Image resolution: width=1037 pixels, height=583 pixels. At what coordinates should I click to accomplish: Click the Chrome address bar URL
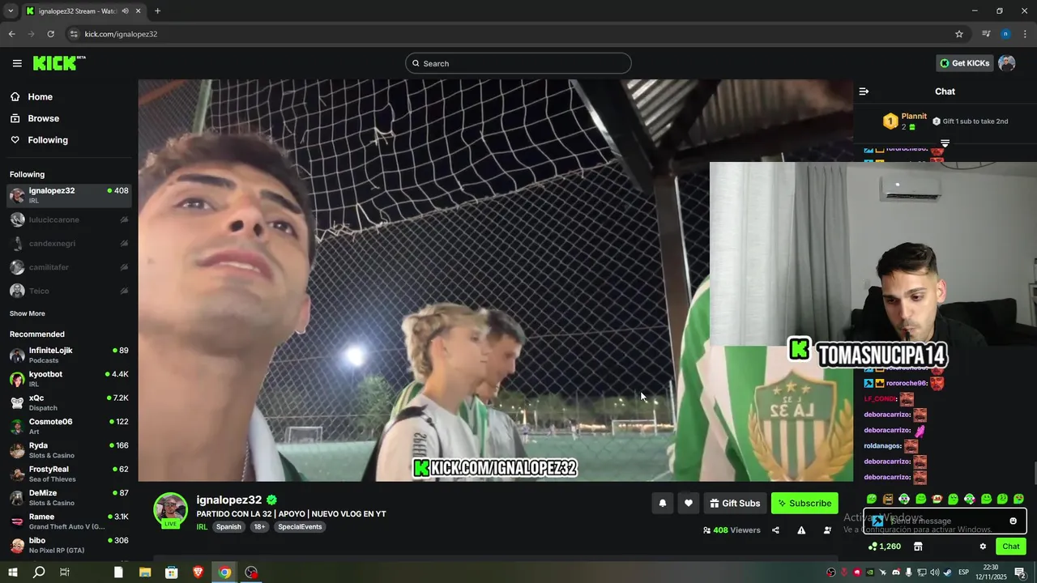pos(122,34)
